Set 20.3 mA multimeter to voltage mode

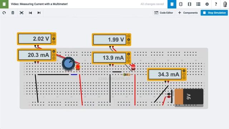pyautogui.click(x=54, y=55)
